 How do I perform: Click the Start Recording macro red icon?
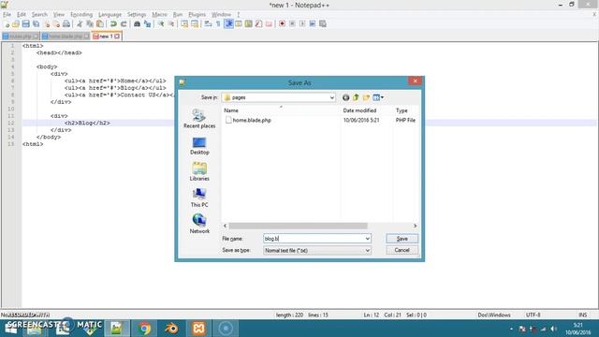click(282, 24)
